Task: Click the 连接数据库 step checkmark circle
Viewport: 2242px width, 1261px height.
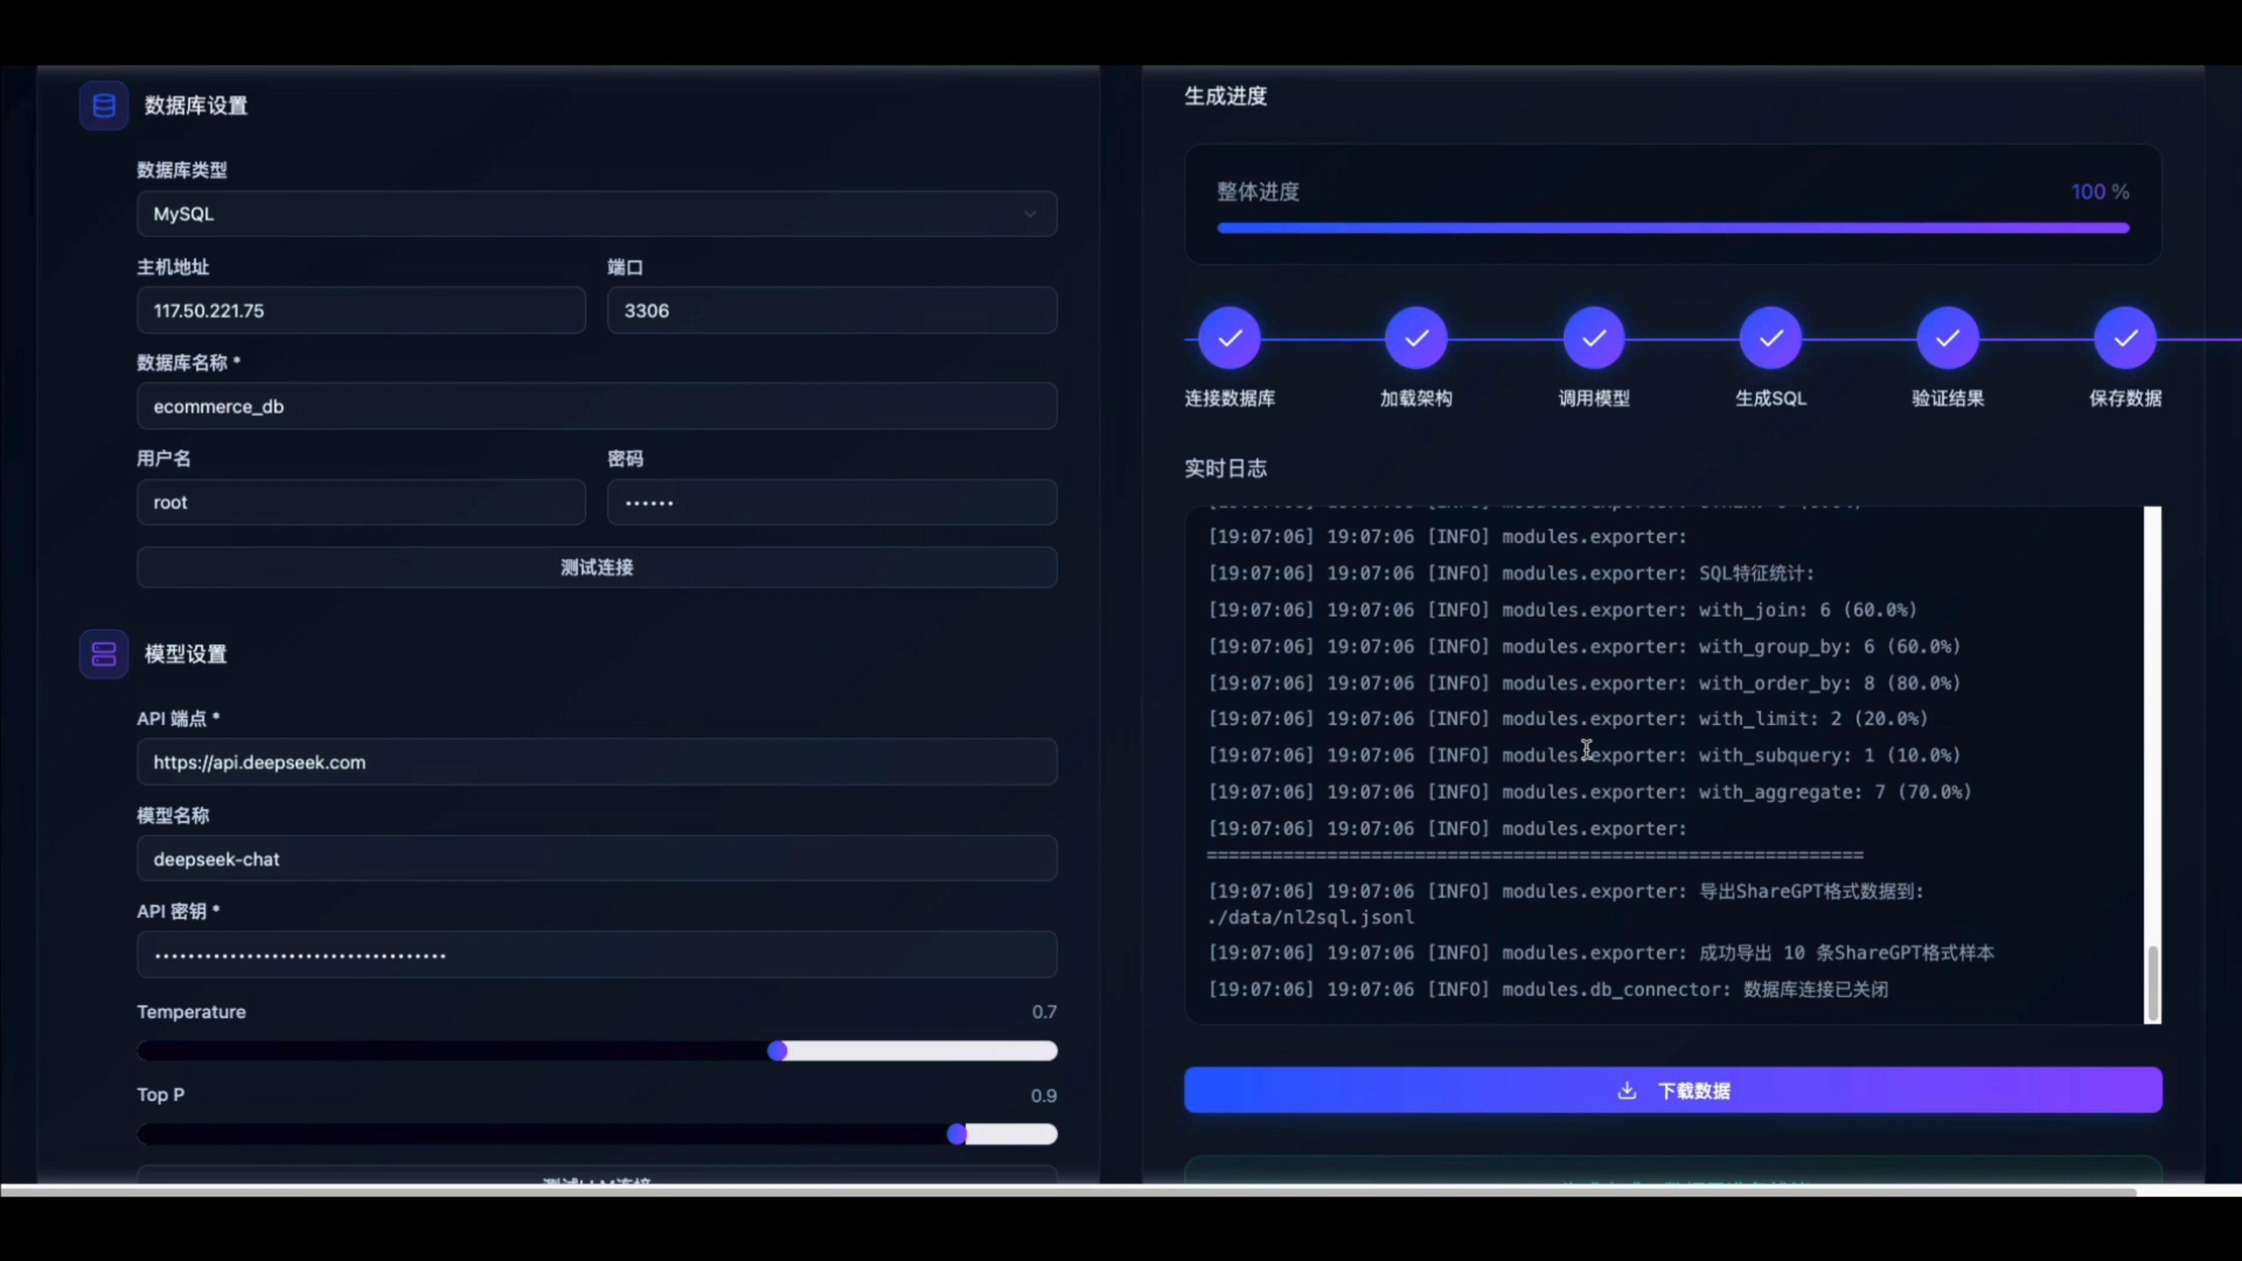Action: click(1229, 337)
